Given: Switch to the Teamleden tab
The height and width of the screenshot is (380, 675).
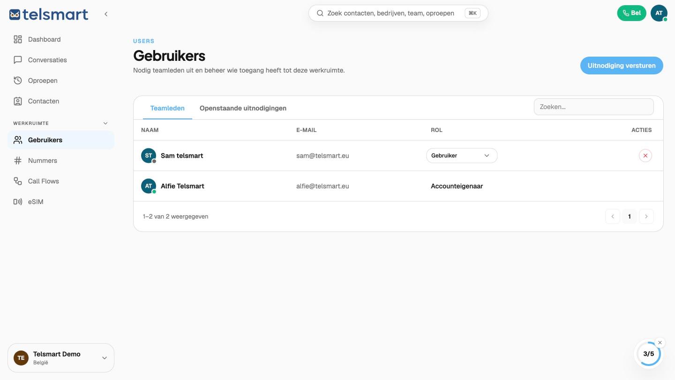Looking at the screenshot, I should coord(167,108).
